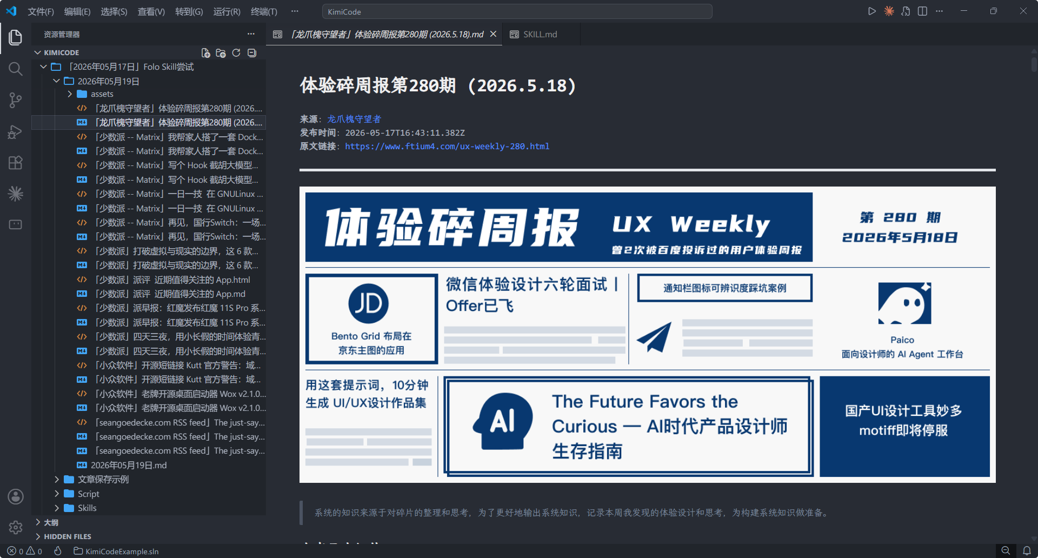Viewport: 1038px width, 558px height.
Task: Open the Search view in activity bar
Action: 15,69
